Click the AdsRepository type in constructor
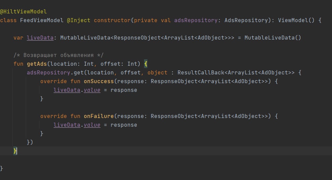This screenshot has height=180, width=332. click(x=246, y=20)
